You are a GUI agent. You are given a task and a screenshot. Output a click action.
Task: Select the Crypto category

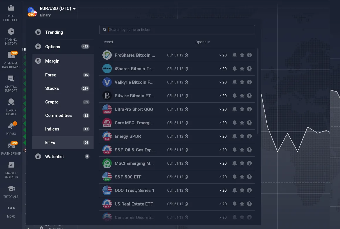52,102
